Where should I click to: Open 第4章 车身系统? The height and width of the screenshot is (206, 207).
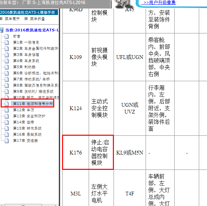click(x=26, y=61)
